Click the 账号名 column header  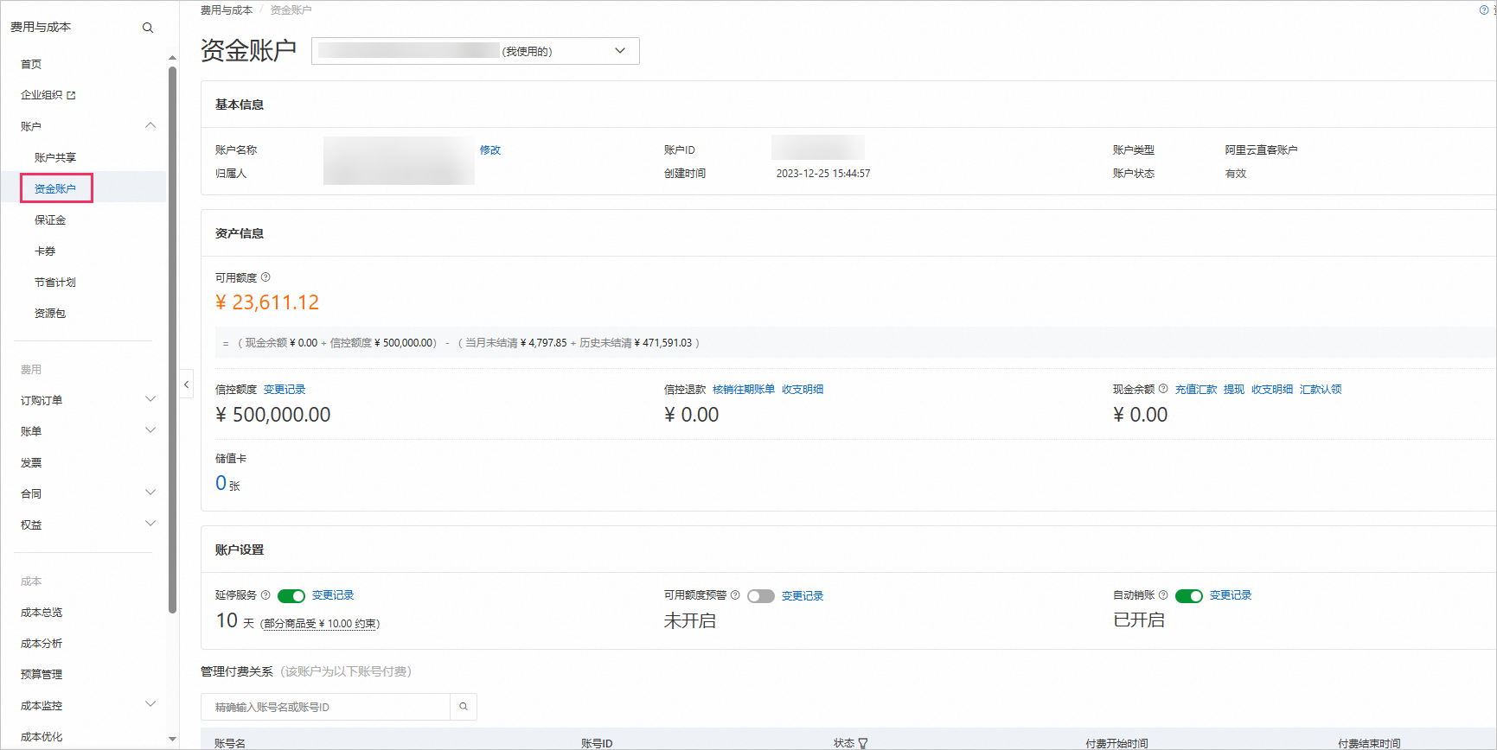(x=230, y=743)
